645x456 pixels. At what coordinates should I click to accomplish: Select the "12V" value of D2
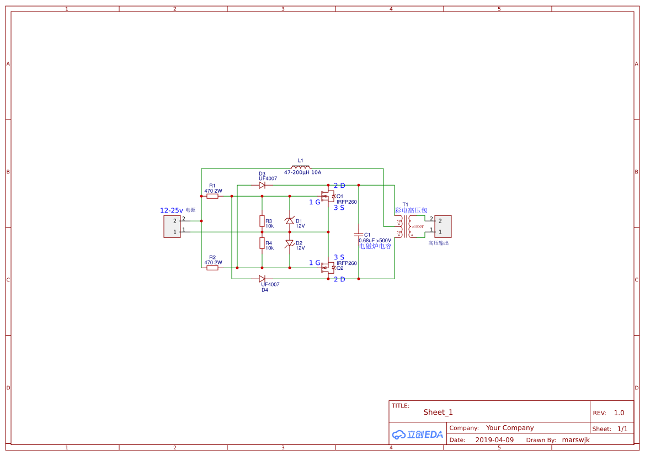tap(300, 248)
